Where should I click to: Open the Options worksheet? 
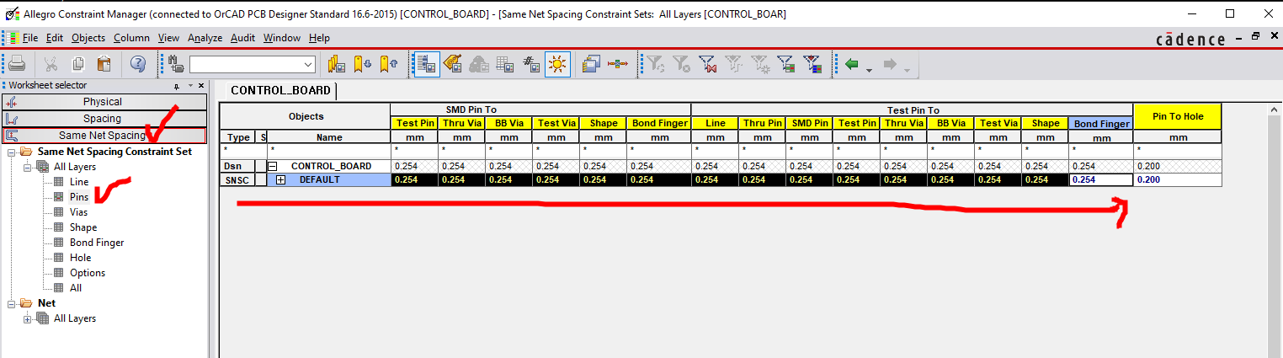click(x=88, y=273)
